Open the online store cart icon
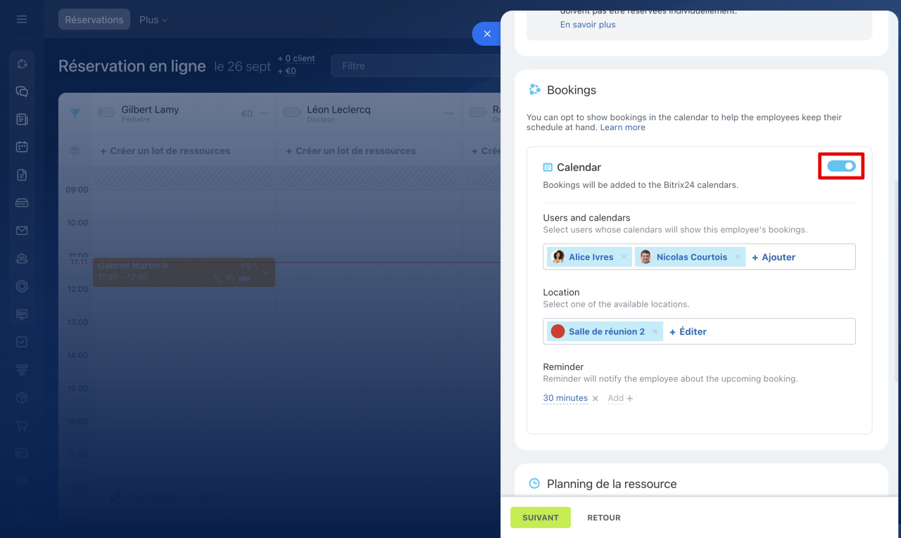This screenshot has height=538, width=901. pos(22,425)
